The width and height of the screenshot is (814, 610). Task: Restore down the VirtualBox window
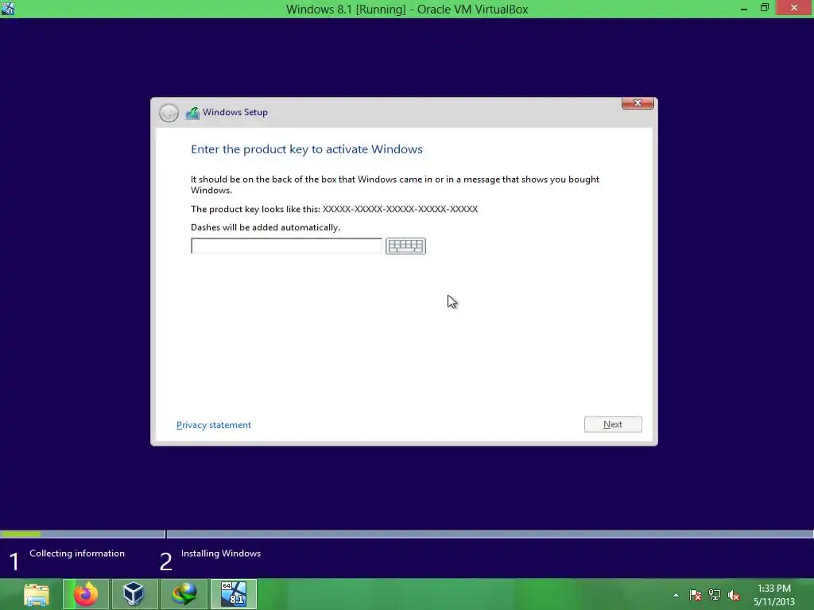pyautogui.click(x=765, y=8)
